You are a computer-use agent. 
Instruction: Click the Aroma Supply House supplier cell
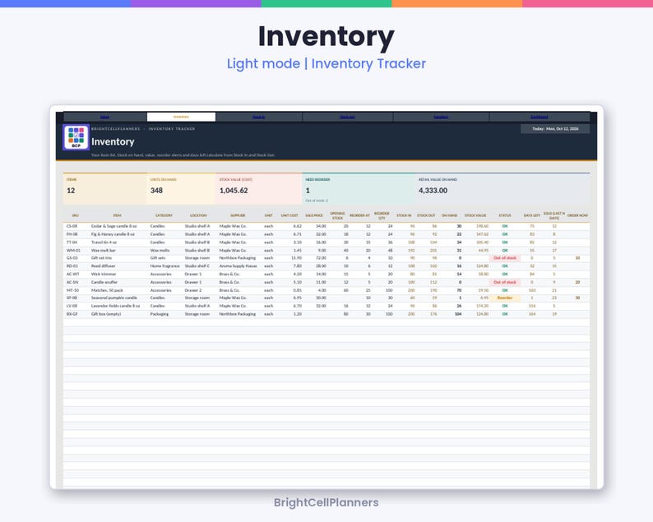coord(239,266)
